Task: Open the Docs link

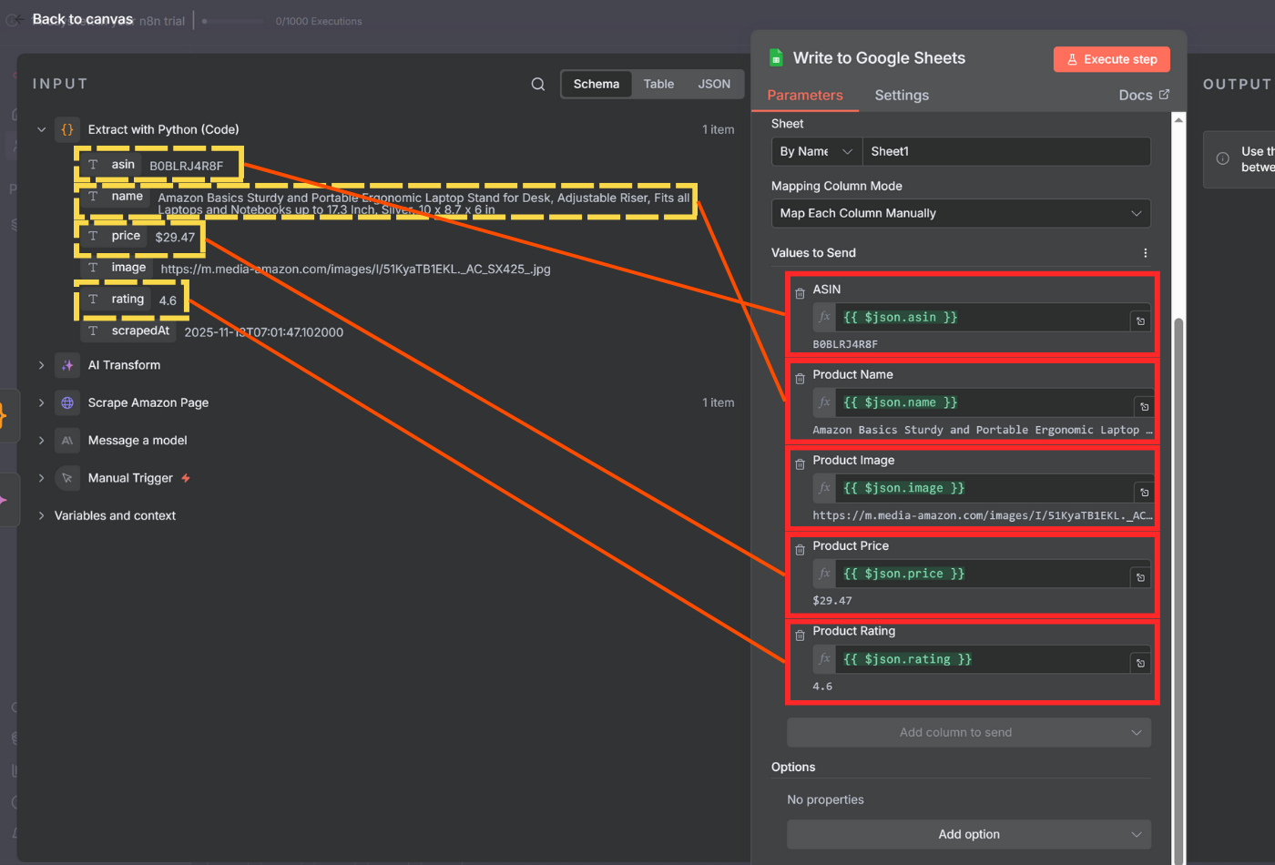Action: 1143,95
